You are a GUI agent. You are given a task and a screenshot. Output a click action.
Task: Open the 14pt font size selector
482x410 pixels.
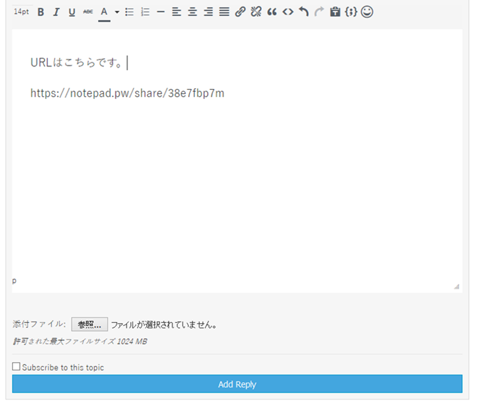(21, 12)
